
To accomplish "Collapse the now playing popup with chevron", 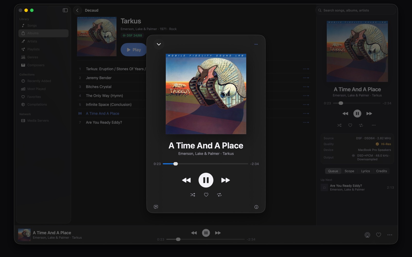I will [159, 44].
